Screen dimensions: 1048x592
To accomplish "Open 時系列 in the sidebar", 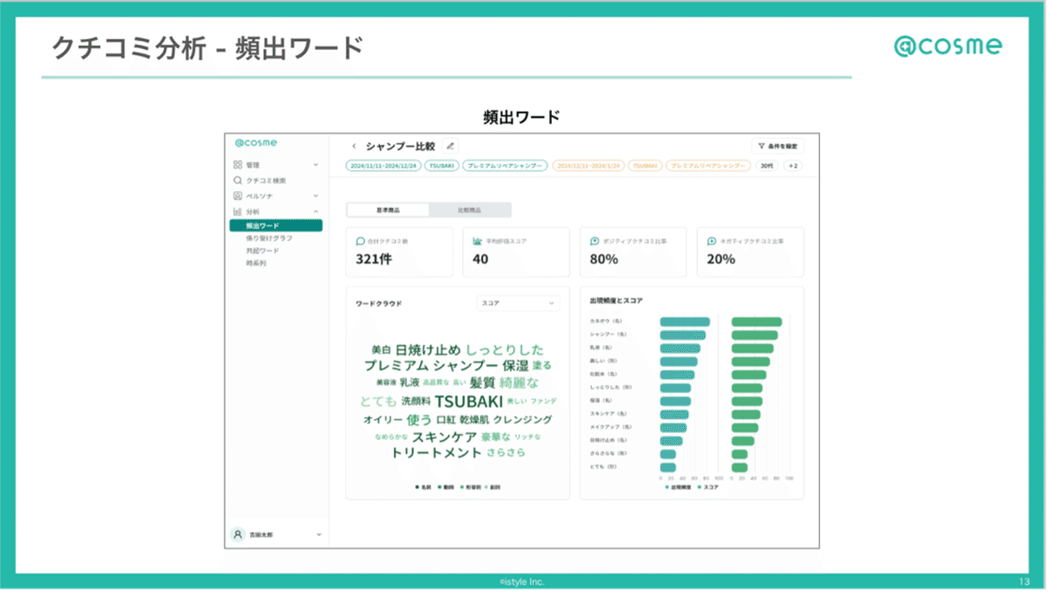I will [x=256, y=263].
